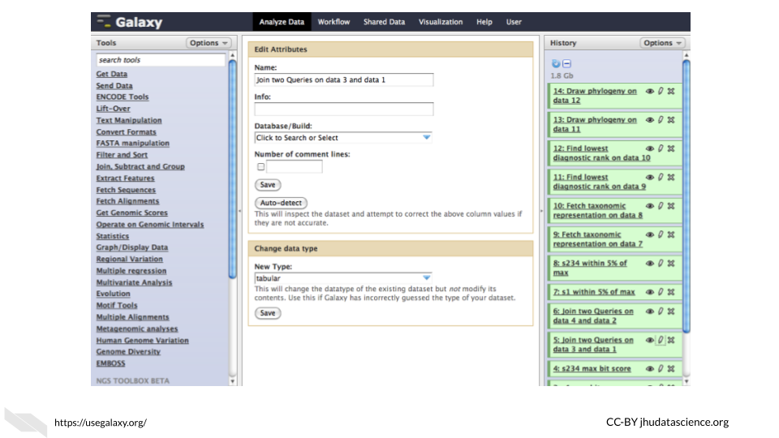Delete dataset 7 with the X icon
779x438 pixels.
671,292
